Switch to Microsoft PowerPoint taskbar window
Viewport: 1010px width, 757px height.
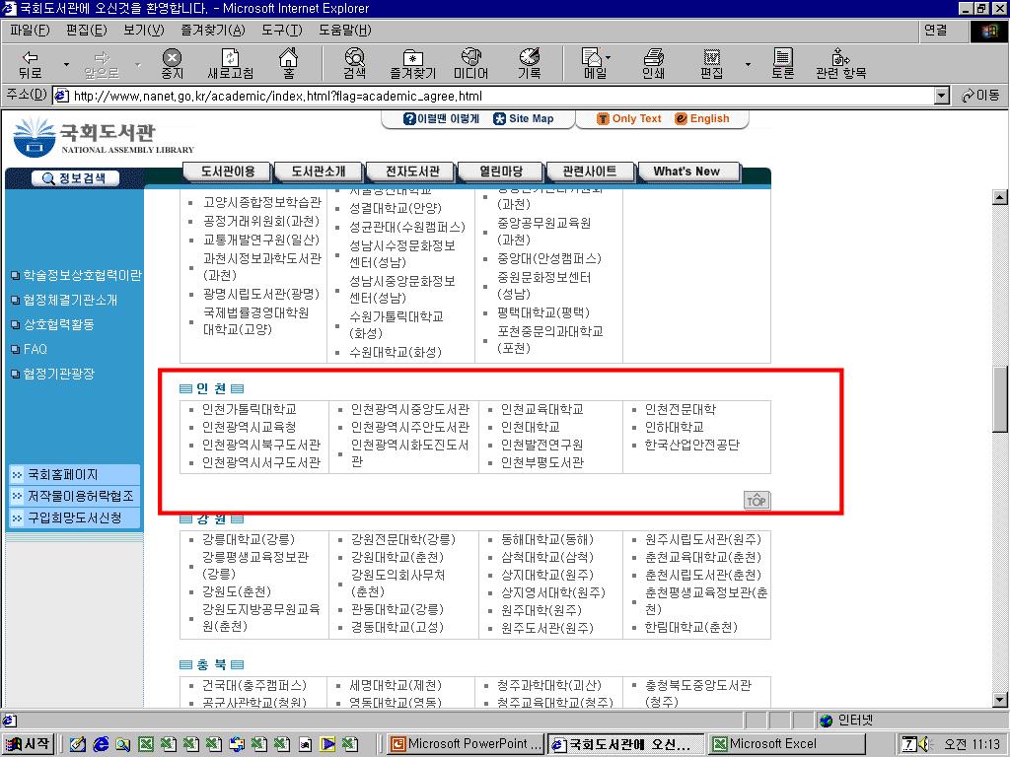click(x=467, y=744)
